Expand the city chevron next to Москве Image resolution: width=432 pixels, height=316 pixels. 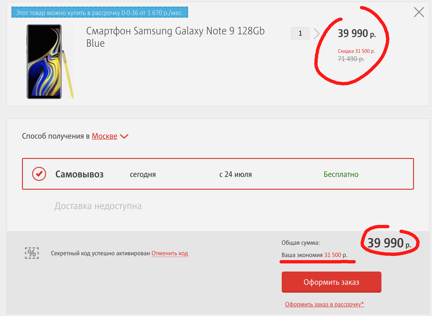pos(124,136)
